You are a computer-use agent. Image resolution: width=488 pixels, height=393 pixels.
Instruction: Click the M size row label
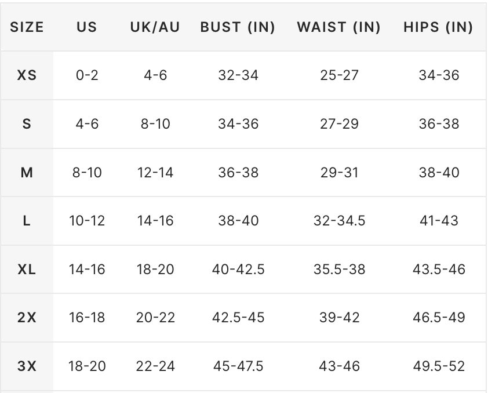pyautogui.click(x=27, y=172)
